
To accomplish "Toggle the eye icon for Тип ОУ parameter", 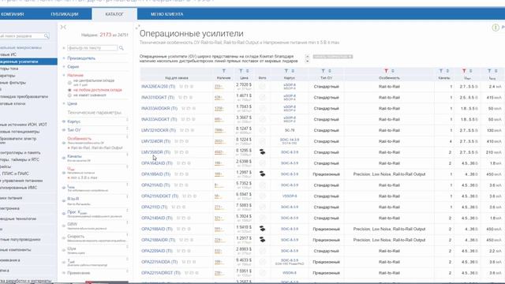I will [x=64, y=130].
